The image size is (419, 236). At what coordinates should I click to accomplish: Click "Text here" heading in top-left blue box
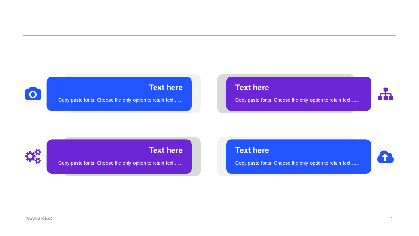click(x=166, y=88)
